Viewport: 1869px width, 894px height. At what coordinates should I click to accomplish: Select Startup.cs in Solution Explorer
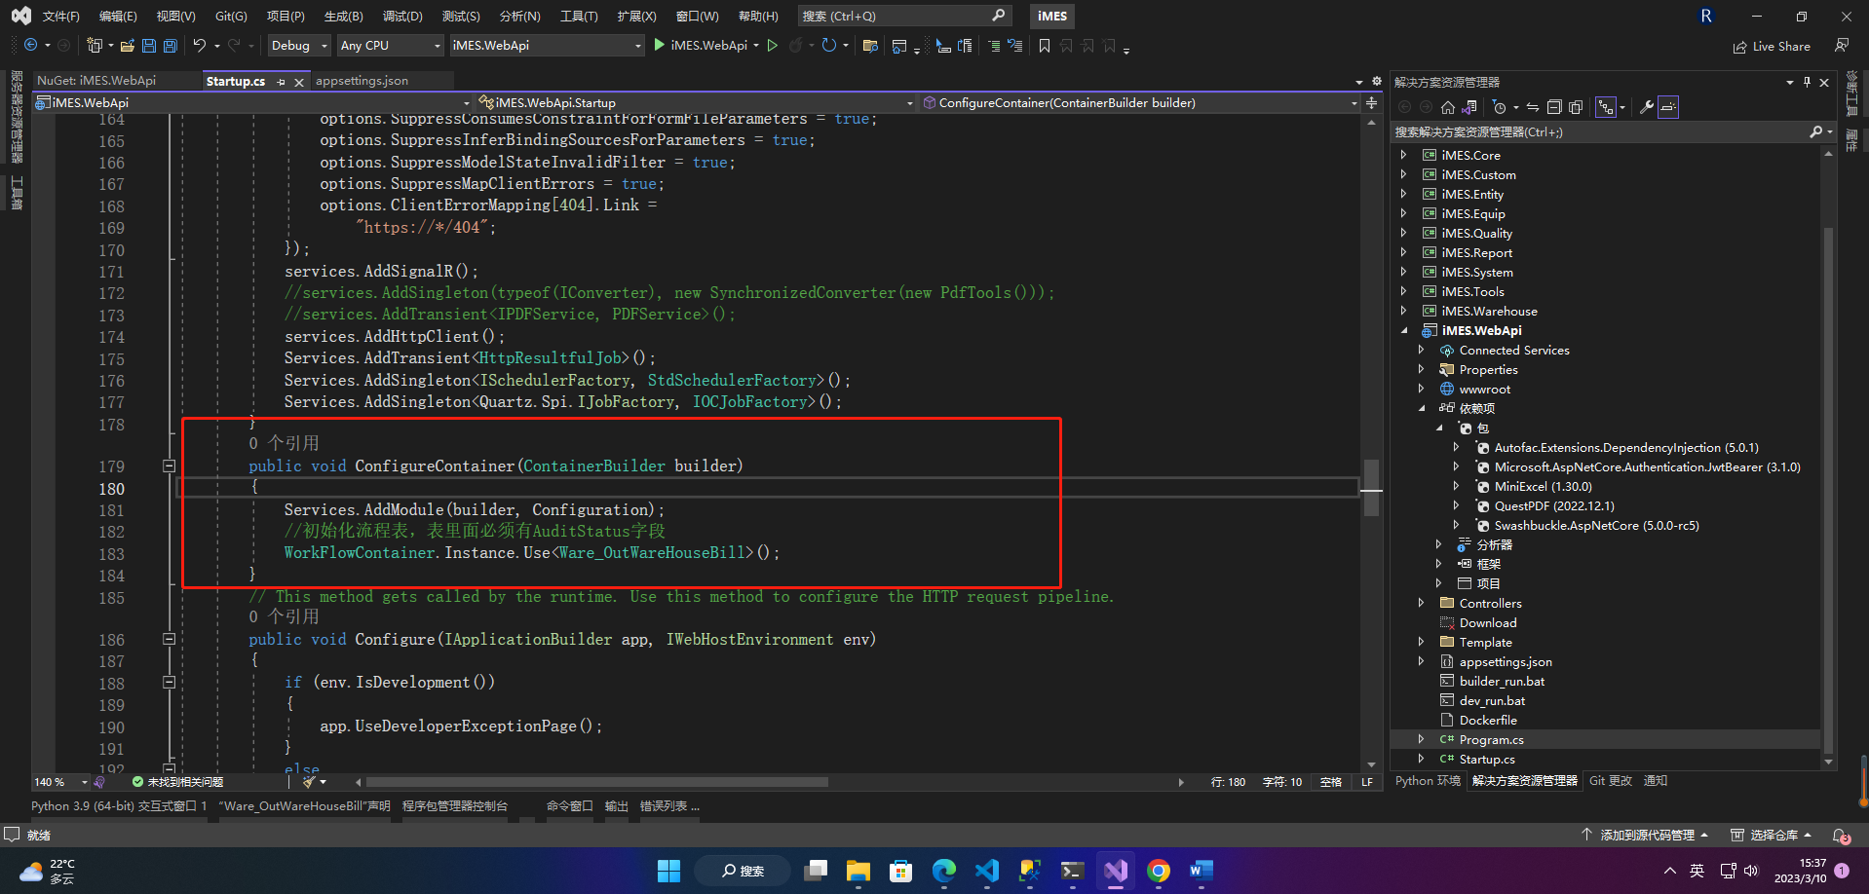[1486, 759]
